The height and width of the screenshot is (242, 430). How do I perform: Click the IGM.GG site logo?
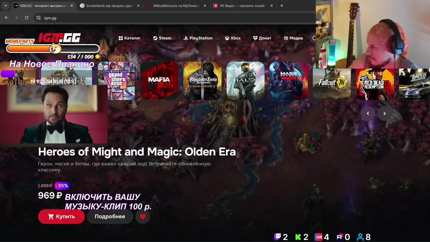59,38
